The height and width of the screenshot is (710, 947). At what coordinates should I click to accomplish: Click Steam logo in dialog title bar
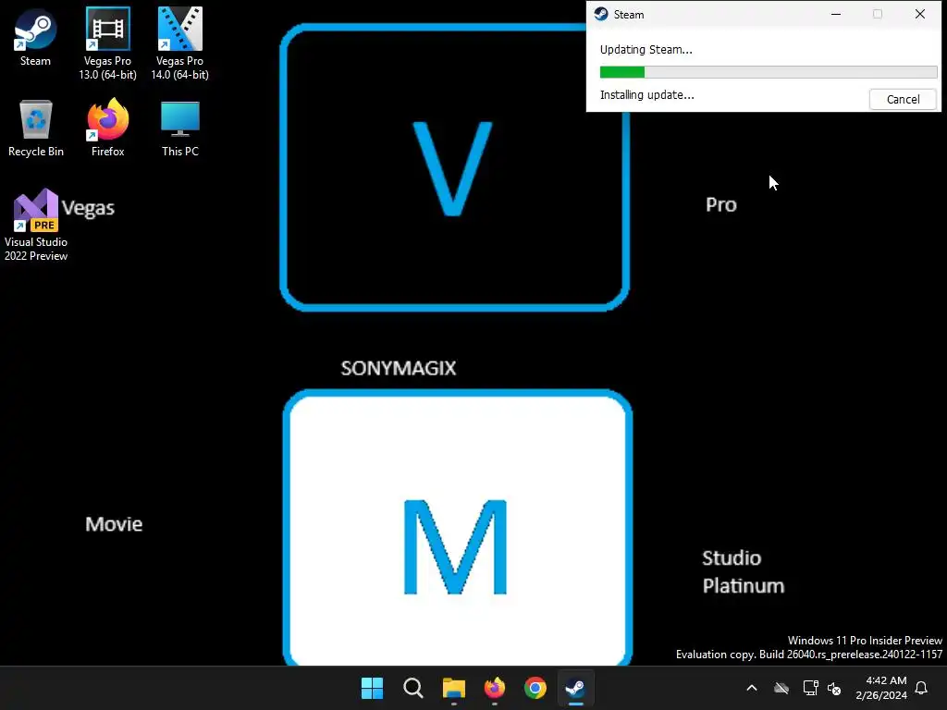(601, 14)
